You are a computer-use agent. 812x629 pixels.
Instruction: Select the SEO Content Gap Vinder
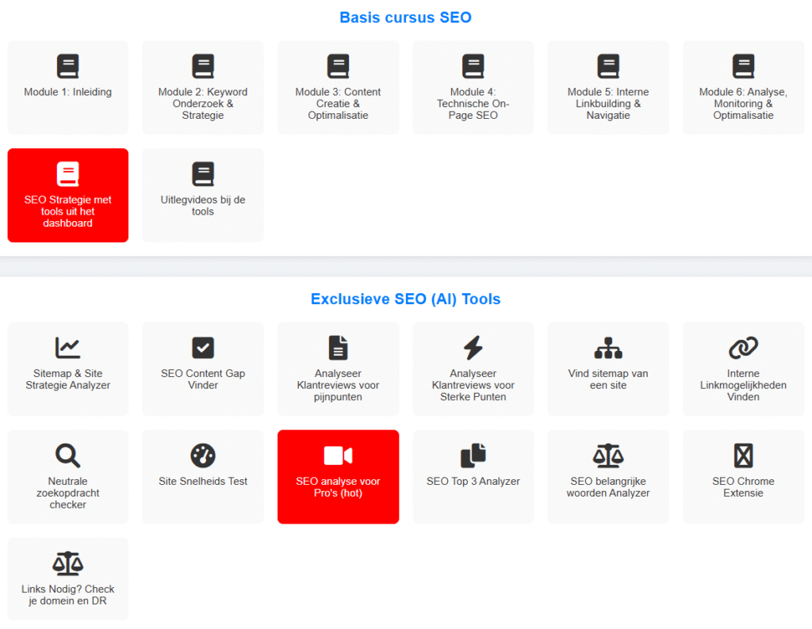point(203,368)
